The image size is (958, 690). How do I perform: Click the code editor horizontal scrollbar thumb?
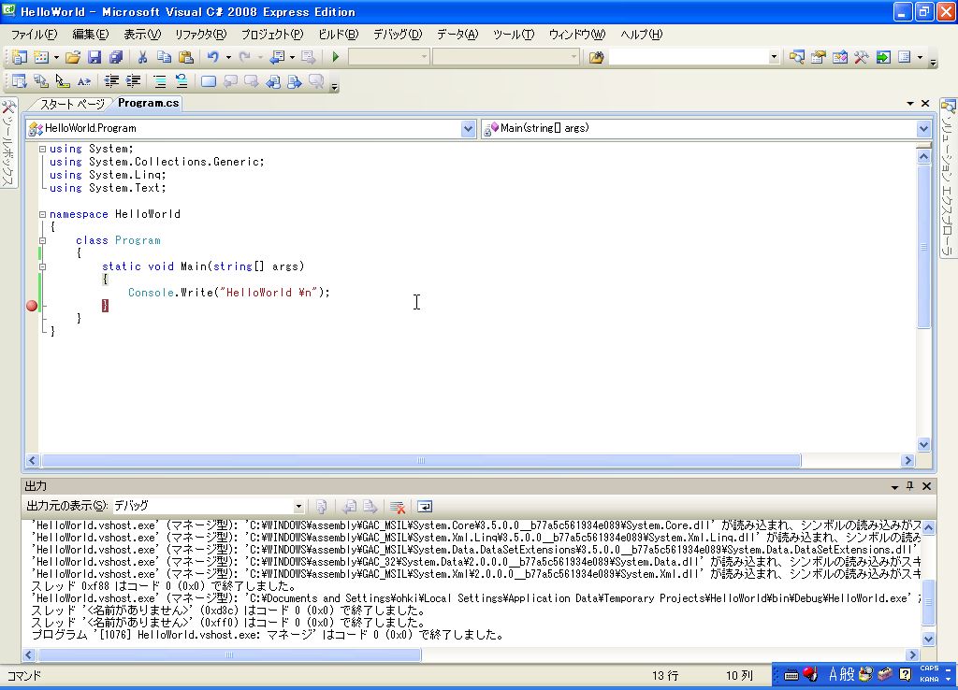420,460
